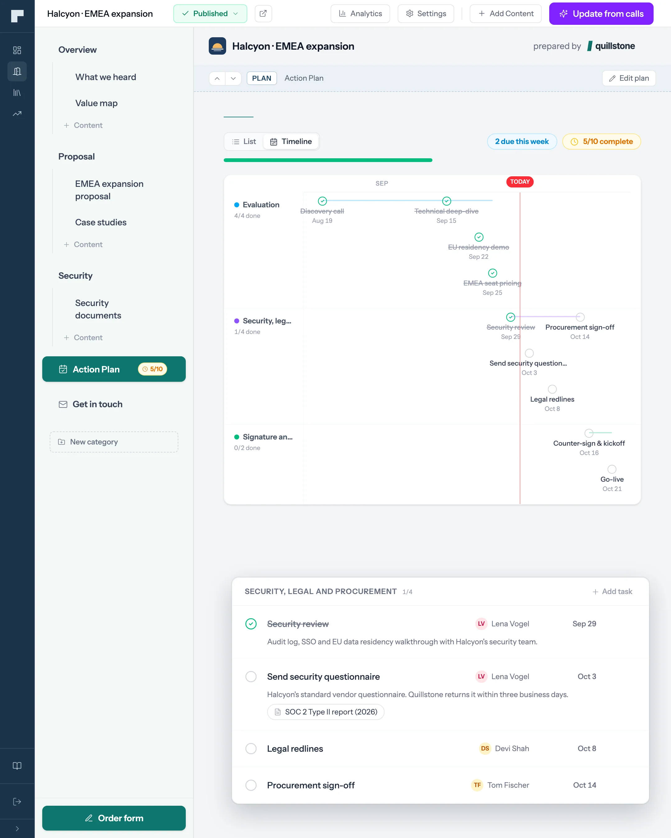Click the green plan progress bar

(328, 160)
